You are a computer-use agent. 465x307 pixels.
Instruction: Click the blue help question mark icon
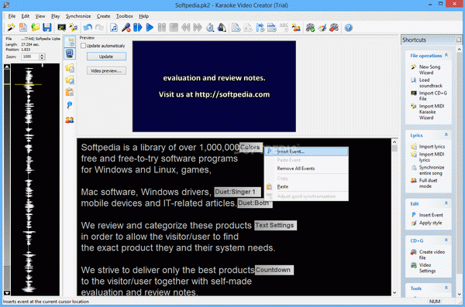click(349, 28)
